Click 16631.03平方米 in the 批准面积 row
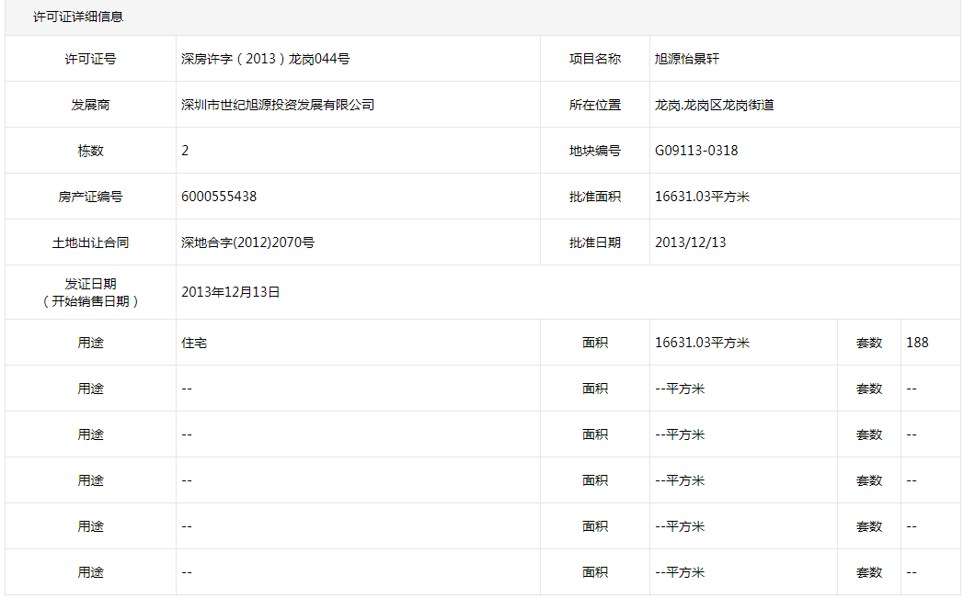Image resolution: width=975 pixels, height=609 pixels. pyautogui.click(x=702, y=197)
